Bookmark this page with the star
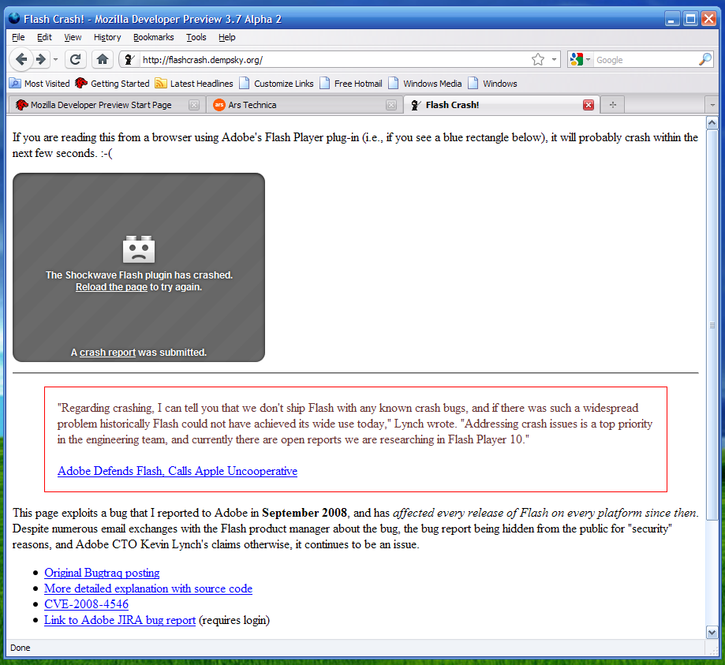Image resolution: width=725 pixels, height=665 pixels. pyautogui.click(x=538, y=60)
